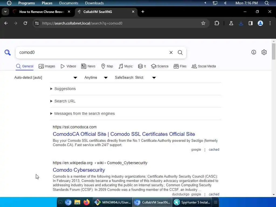Bookmark this page with star icon

(203, 23)
